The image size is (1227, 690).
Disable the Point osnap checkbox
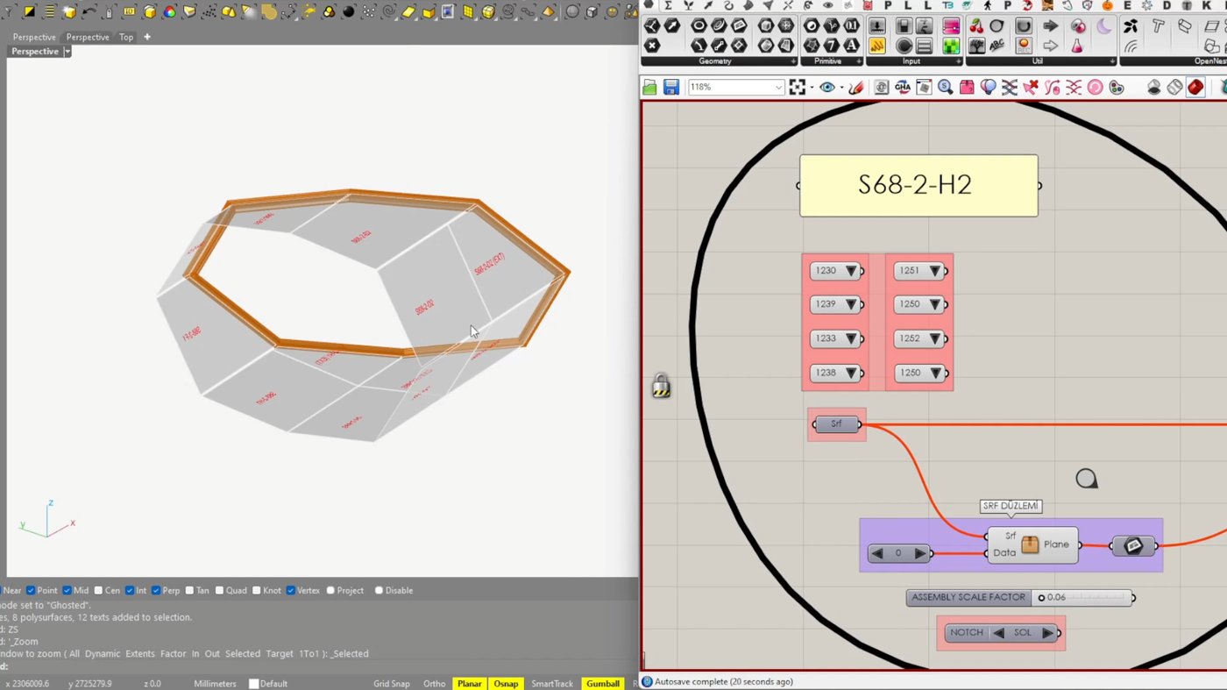31,591
